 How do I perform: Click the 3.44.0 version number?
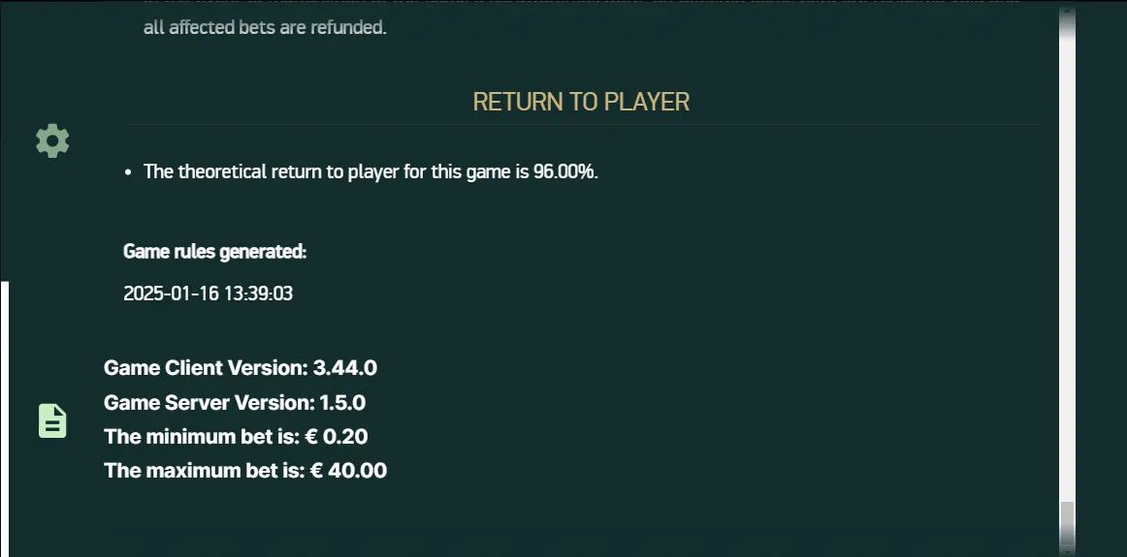[345, 368]
